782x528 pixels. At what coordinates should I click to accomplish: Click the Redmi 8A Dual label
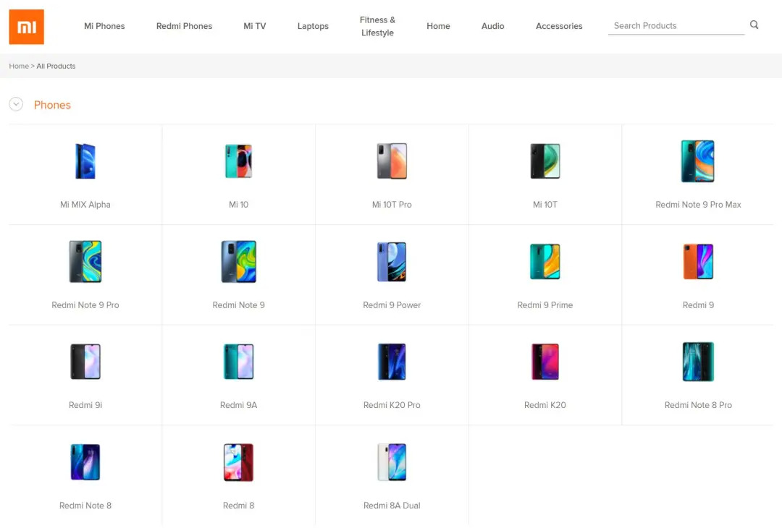coord(392,506)
